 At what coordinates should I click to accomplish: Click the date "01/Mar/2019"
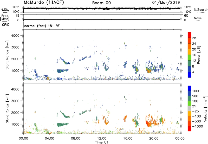pyautogui.click(x=166, y=3)
